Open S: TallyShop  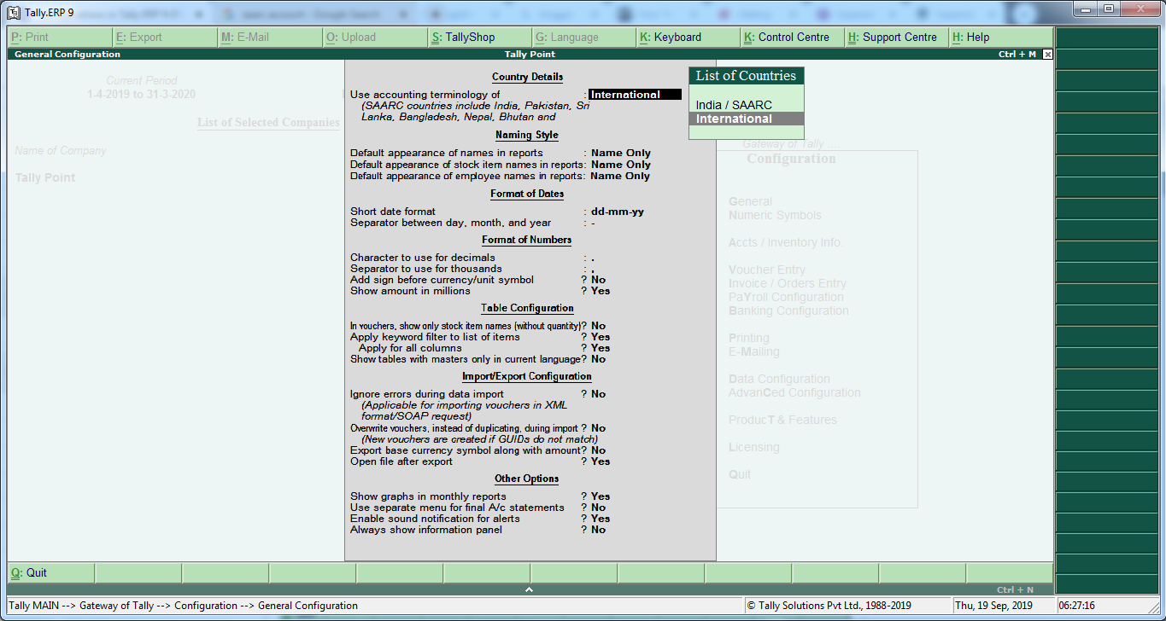click(479, 38)
